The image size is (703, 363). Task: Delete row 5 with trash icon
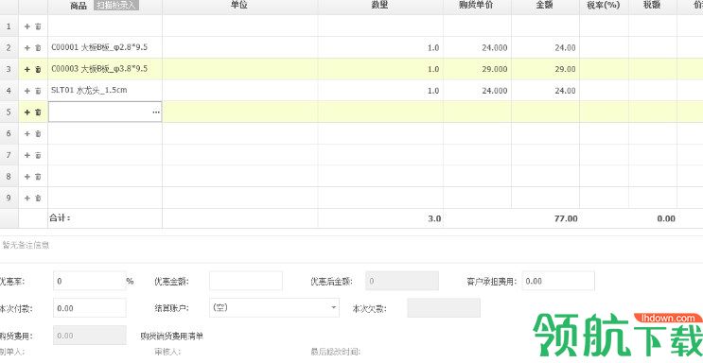point(38,112)
